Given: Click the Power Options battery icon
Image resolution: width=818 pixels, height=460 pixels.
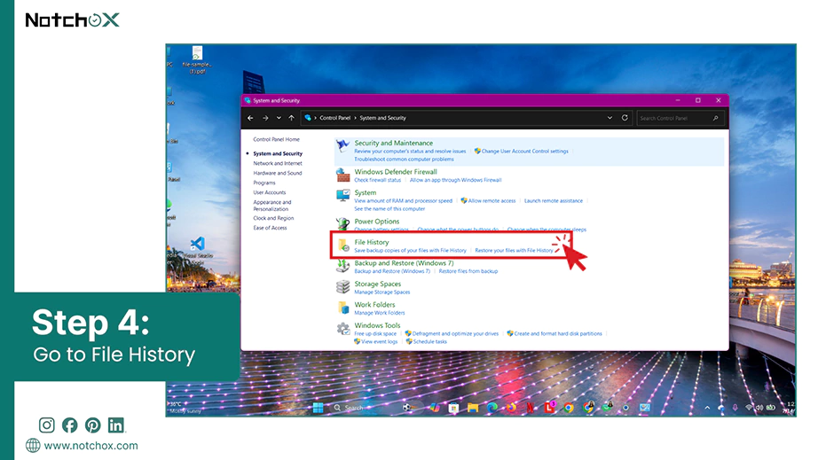Looking at the screenshot, I should tap(342, 224).
